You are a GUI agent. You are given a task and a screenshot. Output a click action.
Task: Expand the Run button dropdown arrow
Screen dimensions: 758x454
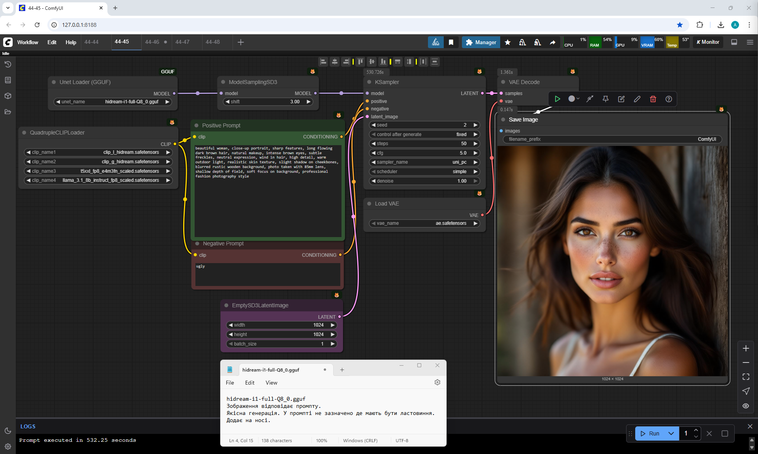coord(671,433)
